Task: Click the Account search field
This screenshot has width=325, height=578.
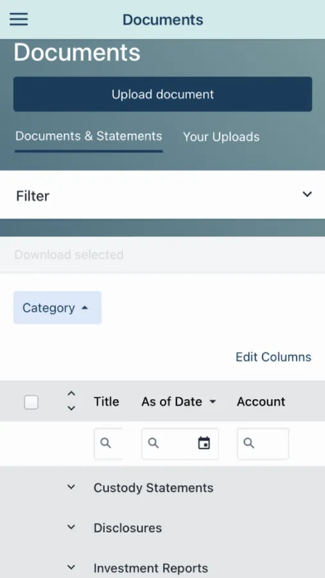Action: point(263,443)
